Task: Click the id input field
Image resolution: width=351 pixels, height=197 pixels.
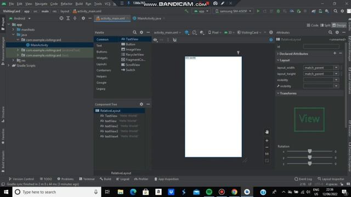Action: [321, 46]
